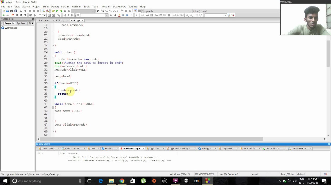Open the Debugger log tab
Viewport: 331px width, 186px height.
click(206, 149)
